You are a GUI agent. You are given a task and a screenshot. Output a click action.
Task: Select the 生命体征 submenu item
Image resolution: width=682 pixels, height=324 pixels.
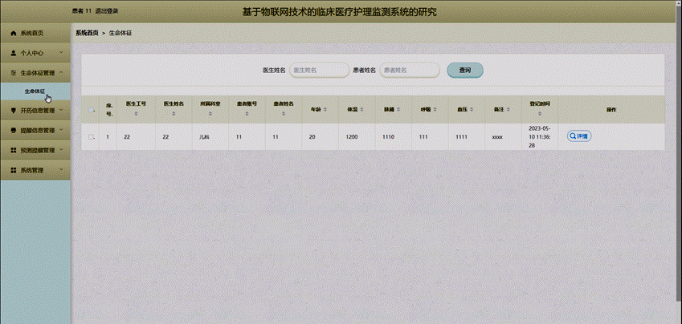point(35,91)
